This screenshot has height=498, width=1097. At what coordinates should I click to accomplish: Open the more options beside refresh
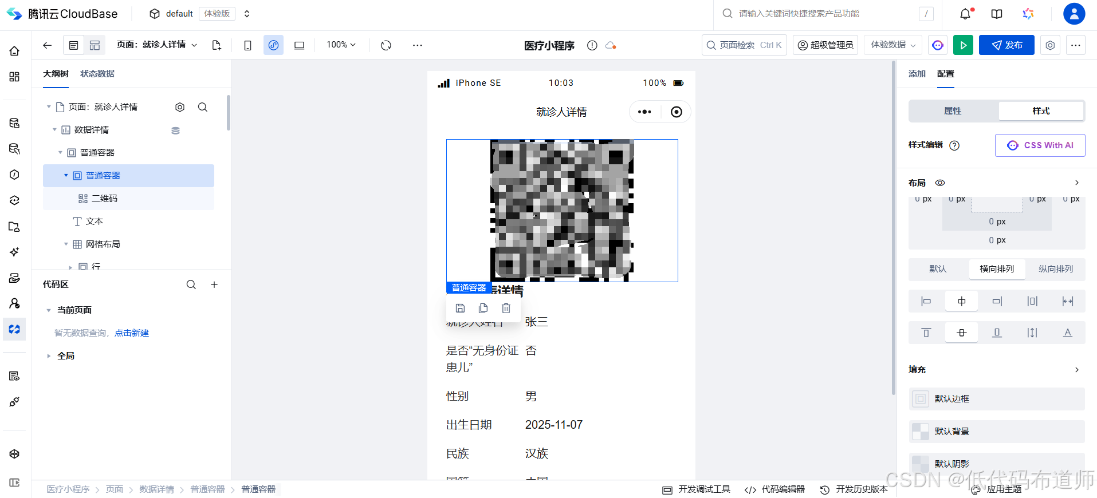418,45
